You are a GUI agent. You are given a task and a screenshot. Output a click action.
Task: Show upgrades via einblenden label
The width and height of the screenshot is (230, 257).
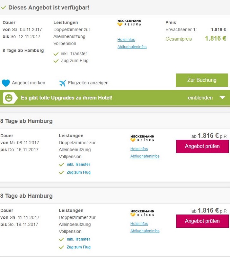[200, 98]
